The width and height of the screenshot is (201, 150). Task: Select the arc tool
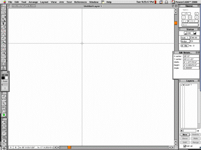[x=4, y=61]
